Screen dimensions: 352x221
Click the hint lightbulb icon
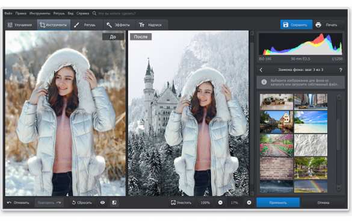(x=264, y=82)
